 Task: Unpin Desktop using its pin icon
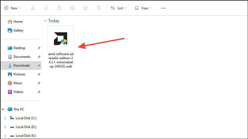[39, 48]
